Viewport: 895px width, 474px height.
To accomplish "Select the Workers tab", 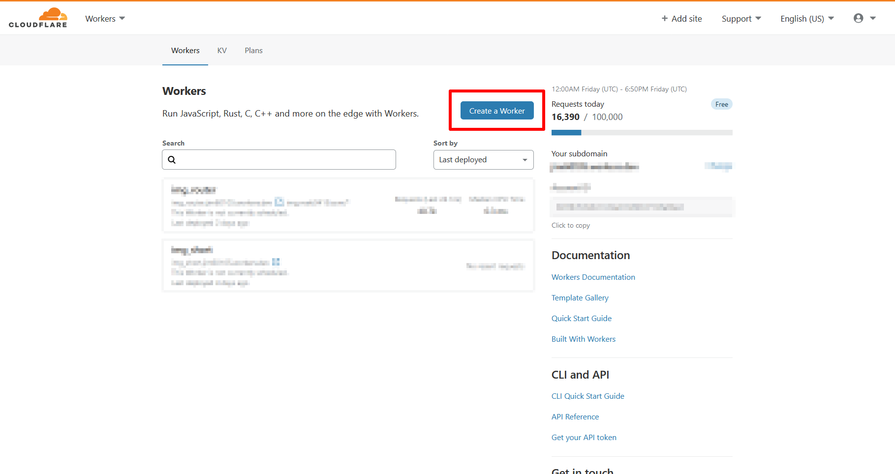I will tap(185, 51).
